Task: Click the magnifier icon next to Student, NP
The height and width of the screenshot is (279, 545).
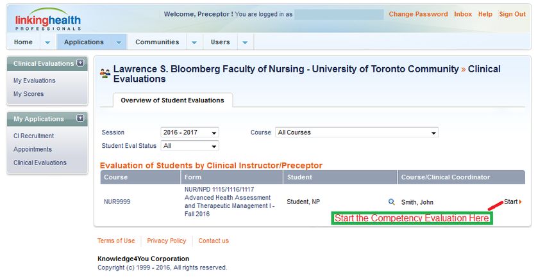Action: tap(391, 202)
